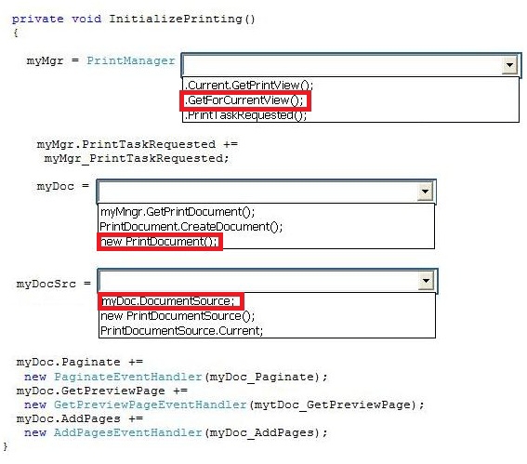Click the myMgr.PrintTaskRequested += line
The width and height of the screenshot is (527, 464).
(138, 144)
